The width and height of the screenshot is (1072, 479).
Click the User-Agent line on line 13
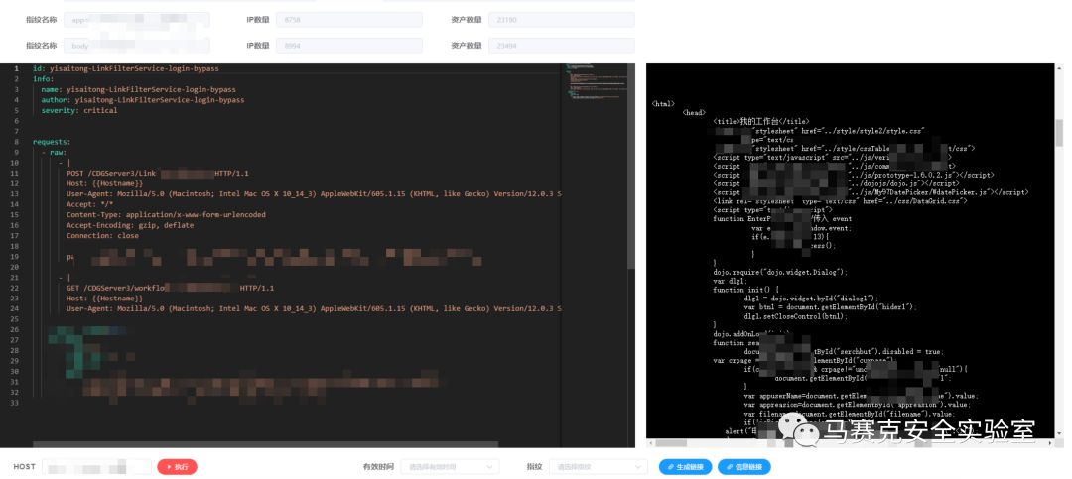[x=314, y=194]
